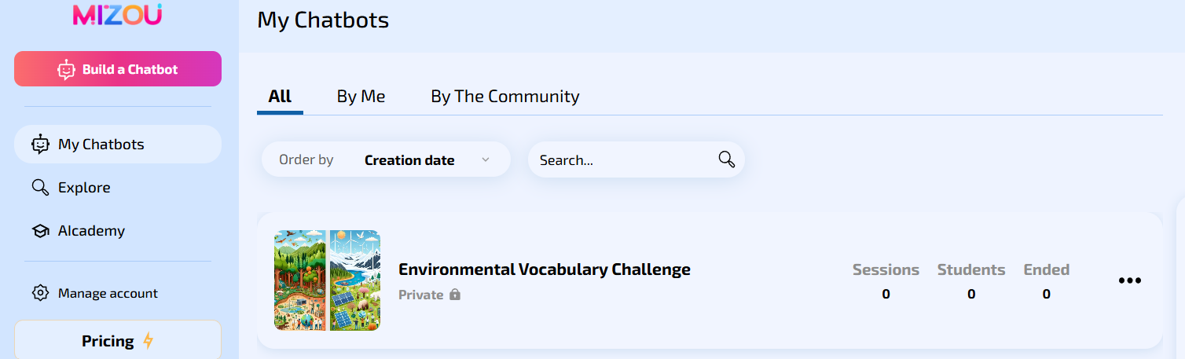Click the chevron arrow in Order by selector
Image resolution: width=1185 pixels, height=359 pixels.
[486, 159]
